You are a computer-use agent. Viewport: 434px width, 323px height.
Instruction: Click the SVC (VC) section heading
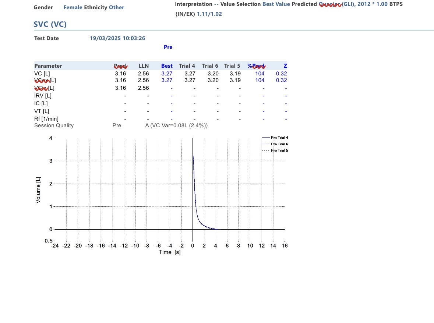coord(50,25)
